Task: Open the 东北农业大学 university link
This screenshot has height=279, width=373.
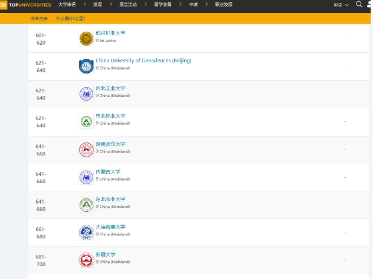Action: coord(110,200)
